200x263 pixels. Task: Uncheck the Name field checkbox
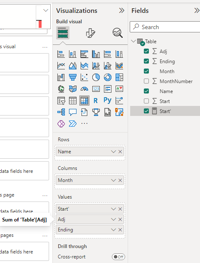pos(146,91)
